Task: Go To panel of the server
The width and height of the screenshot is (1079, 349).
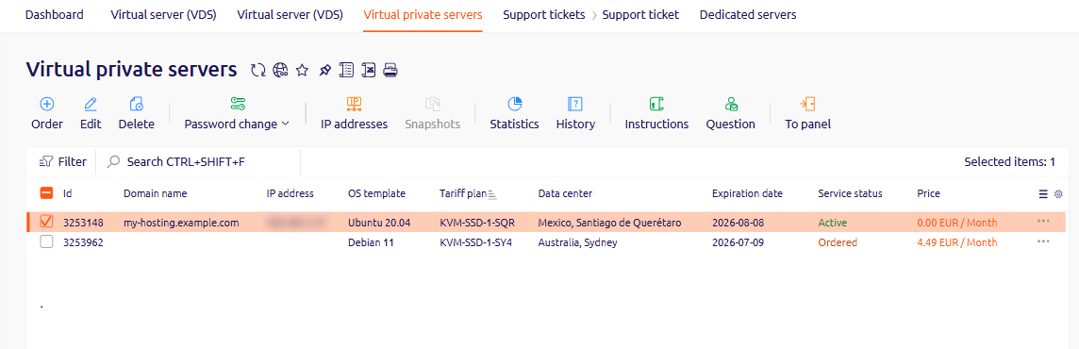Action: (x=808, y=113)
